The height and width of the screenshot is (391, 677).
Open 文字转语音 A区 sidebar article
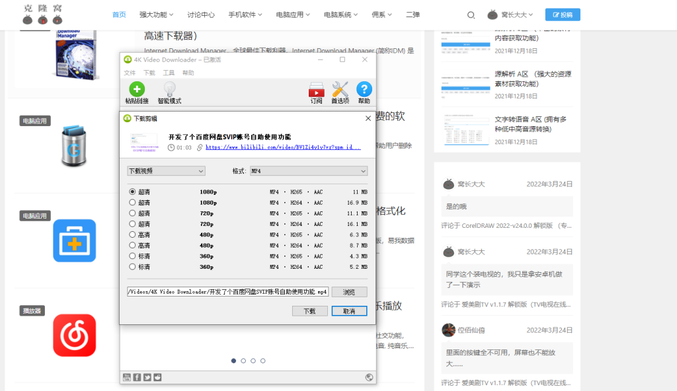tap(531, 124)
